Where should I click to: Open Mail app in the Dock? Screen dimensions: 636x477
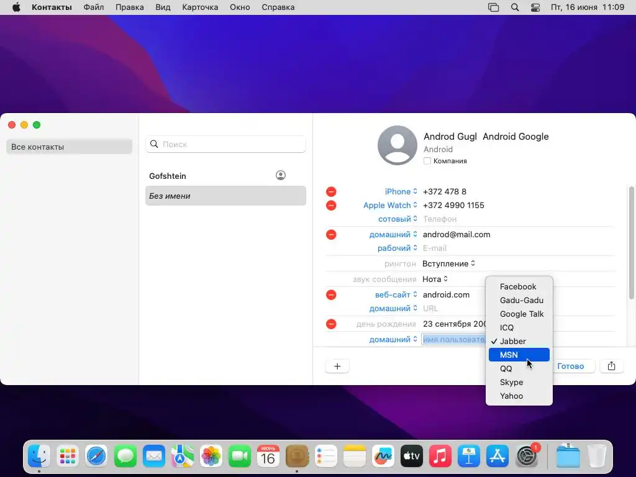pyautogui.click(x=154, y=456)
